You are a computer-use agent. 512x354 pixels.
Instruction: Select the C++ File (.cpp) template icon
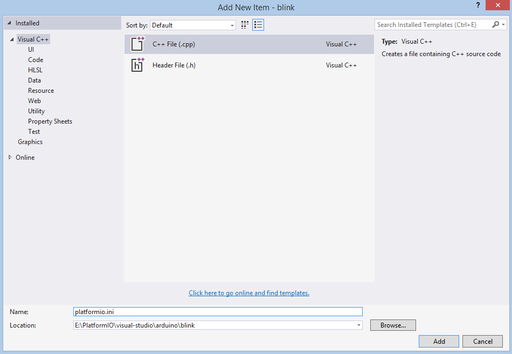pyautogui.click(x=137, y=44)
